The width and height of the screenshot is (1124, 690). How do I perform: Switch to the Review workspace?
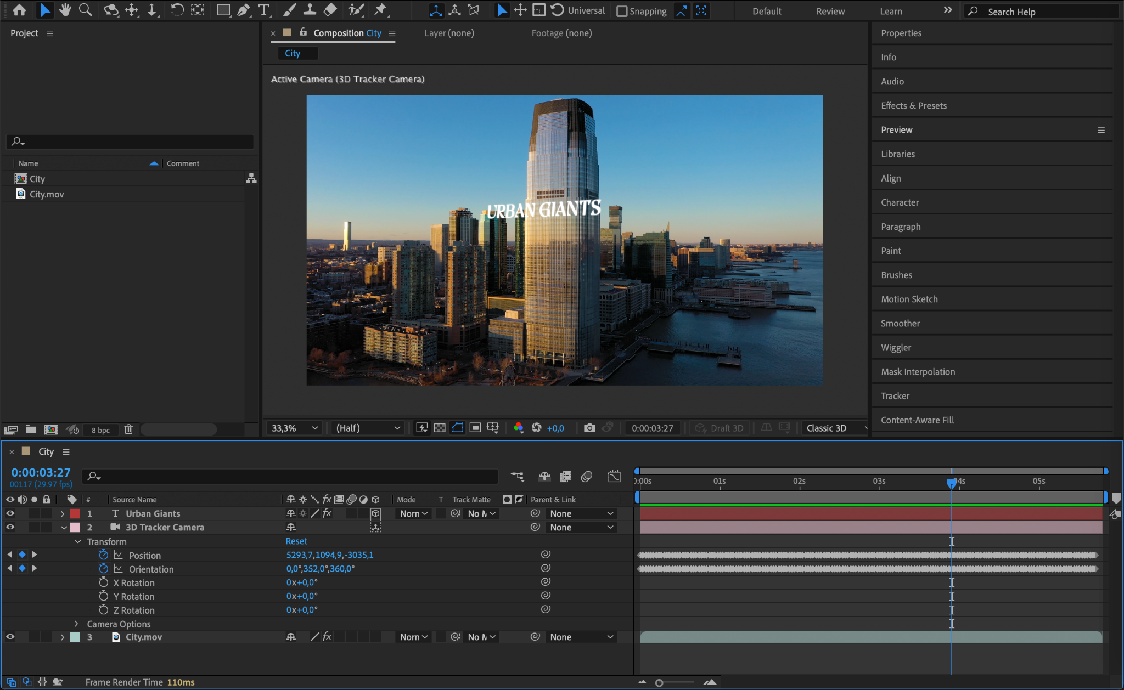(x=830, y=11)
